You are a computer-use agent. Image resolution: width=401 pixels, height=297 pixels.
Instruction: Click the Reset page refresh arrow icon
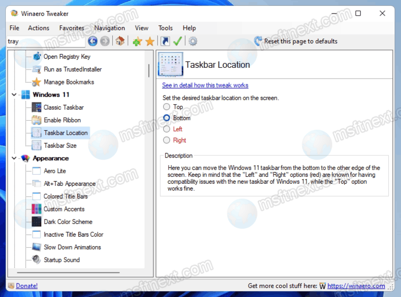click(x=258, y=41)
